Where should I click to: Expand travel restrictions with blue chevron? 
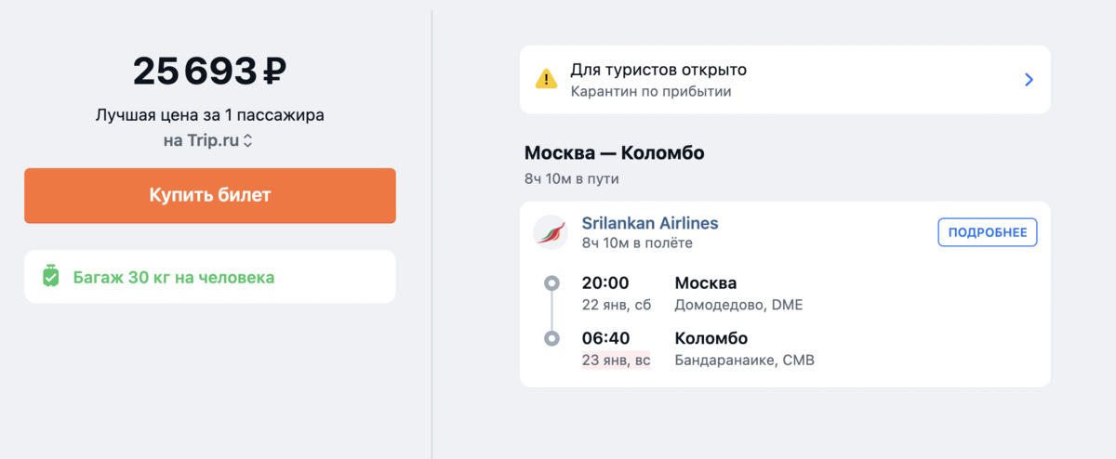[x=1029, y=80]
